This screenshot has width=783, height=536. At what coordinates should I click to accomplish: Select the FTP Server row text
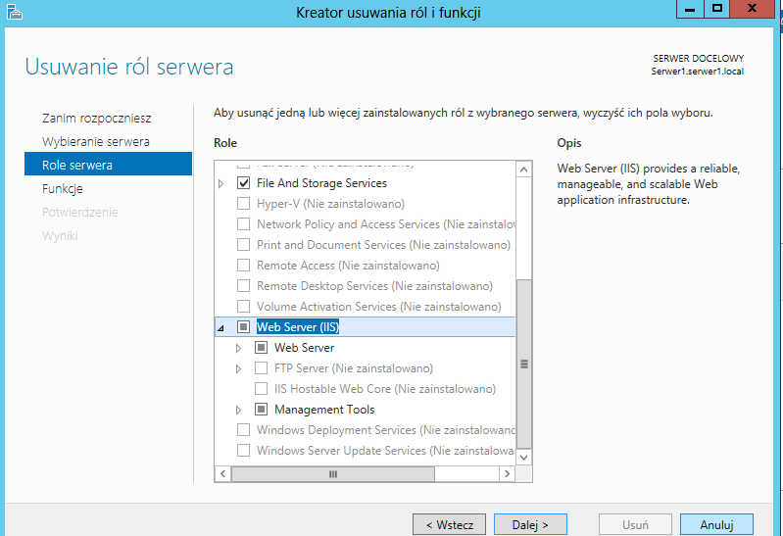[x=354, y=368]
